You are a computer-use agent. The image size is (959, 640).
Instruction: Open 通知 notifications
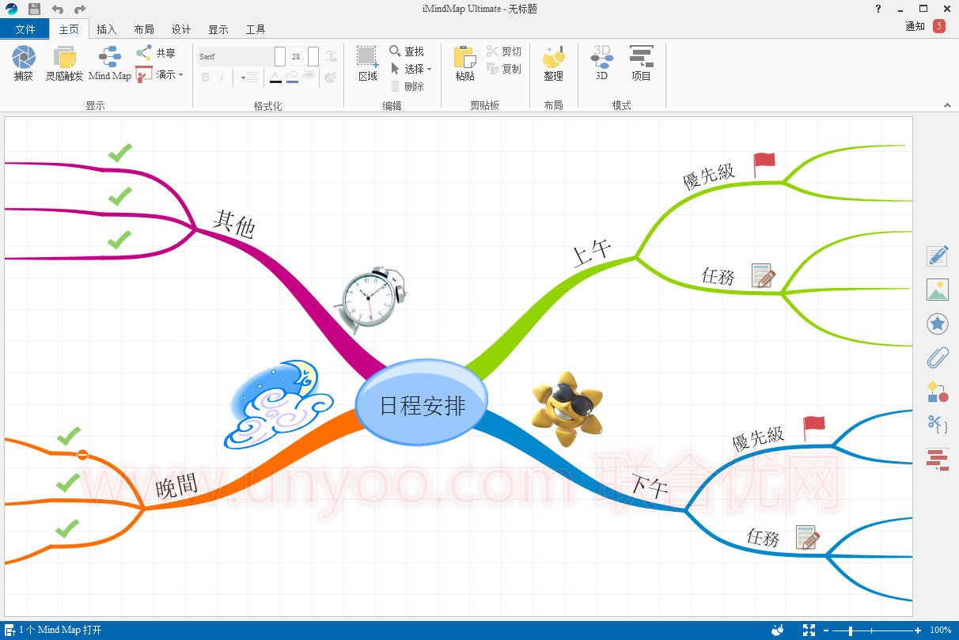pyautogui.click(x=915, y=26)
